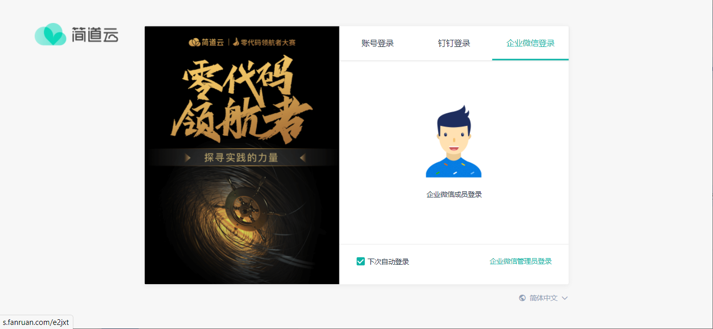Viewport: 713px width, 329px height.
Task: Click the 探寻实践的力量 banner ribbon
Action: point(242,158)
